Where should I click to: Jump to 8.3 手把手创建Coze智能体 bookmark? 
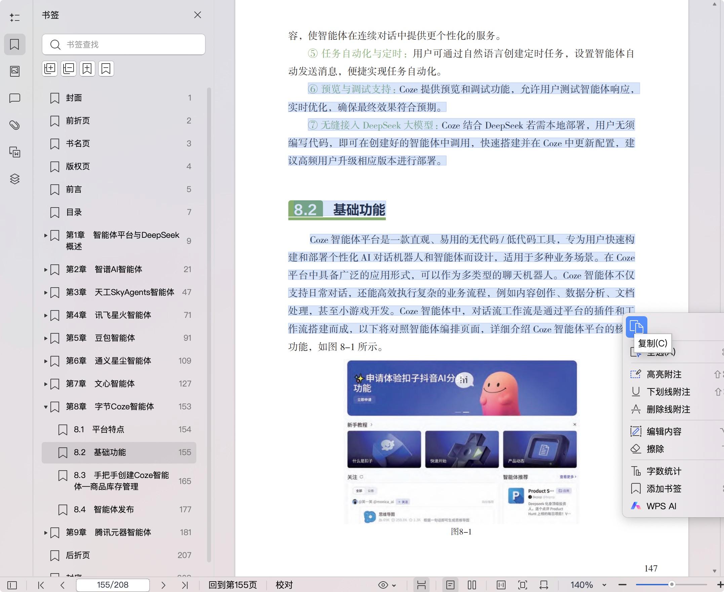tap(119, 481)
